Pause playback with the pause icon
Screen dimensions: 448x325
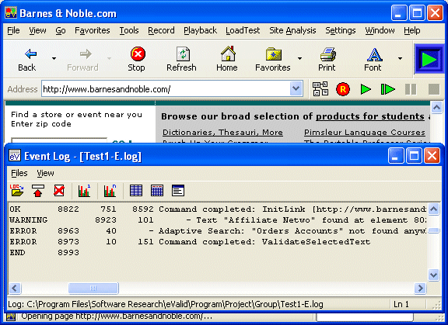click(411, 89)
